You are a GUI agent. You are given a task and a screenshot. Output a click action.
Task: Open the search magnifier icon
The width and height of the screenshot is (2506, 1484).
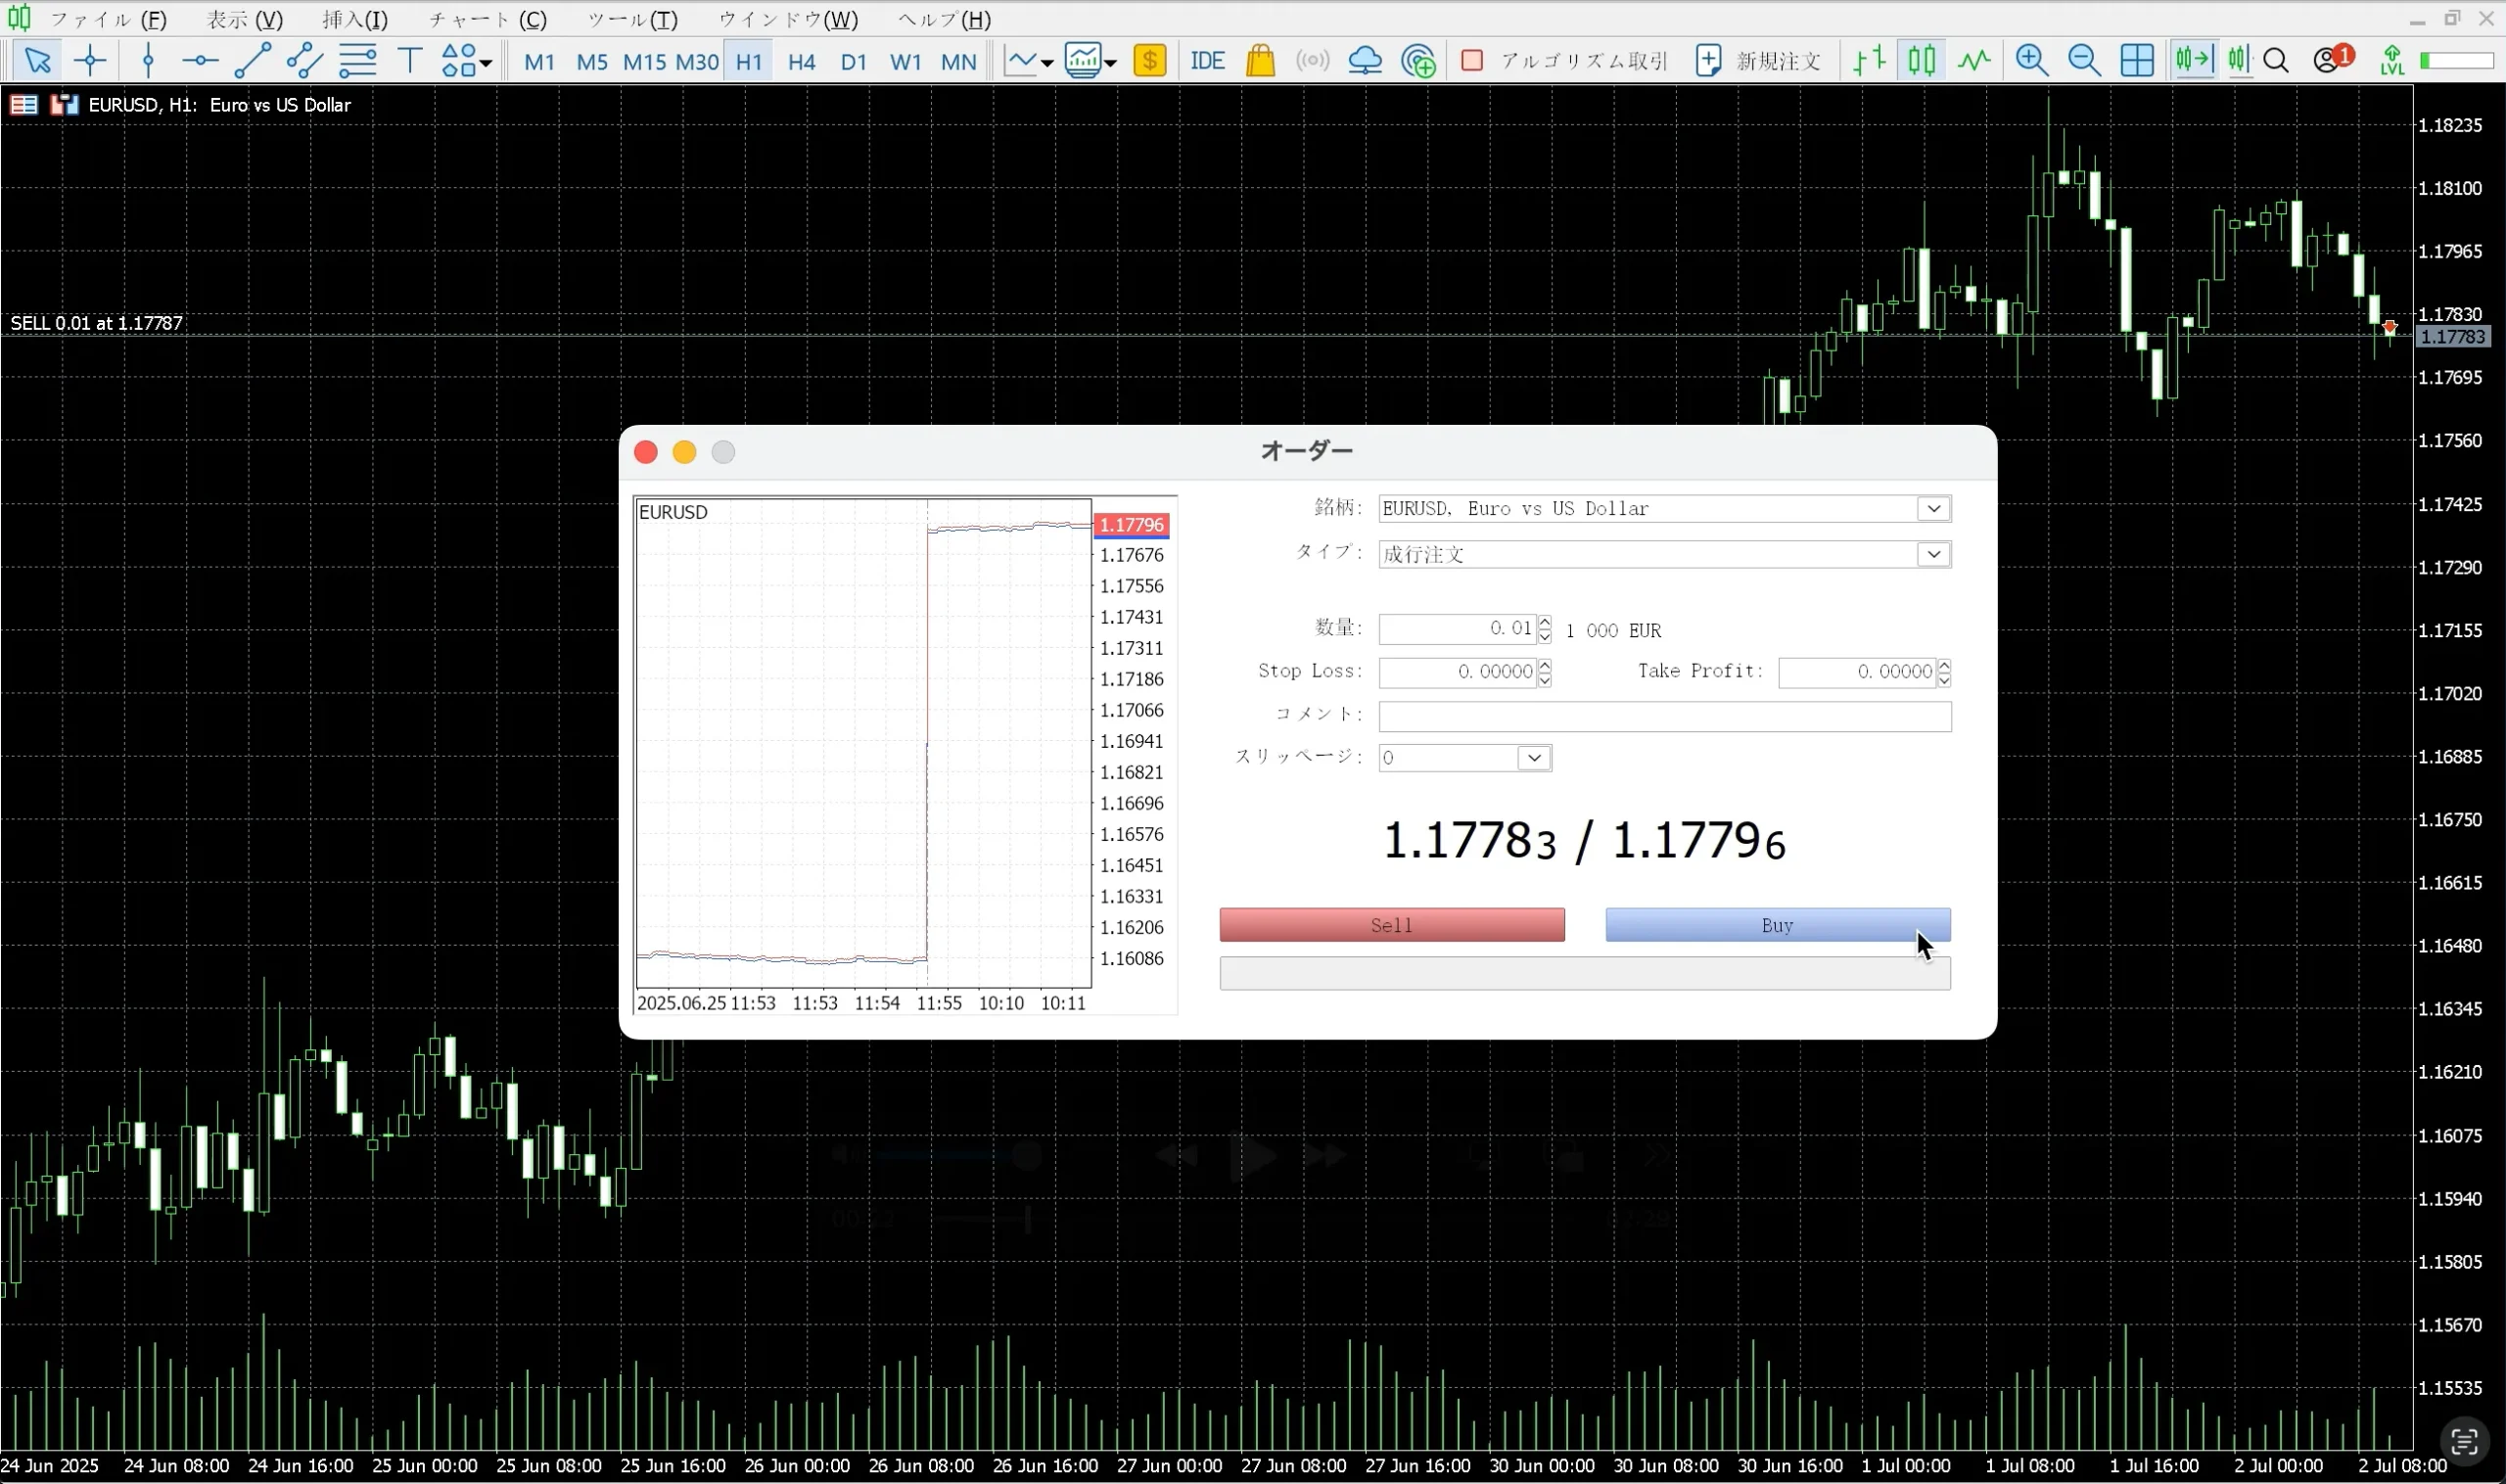pyautogui.click(x=2277, y=61)
